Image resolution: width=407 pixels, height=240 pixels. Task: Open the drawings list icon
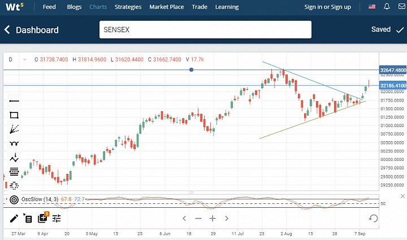(28, 219)
